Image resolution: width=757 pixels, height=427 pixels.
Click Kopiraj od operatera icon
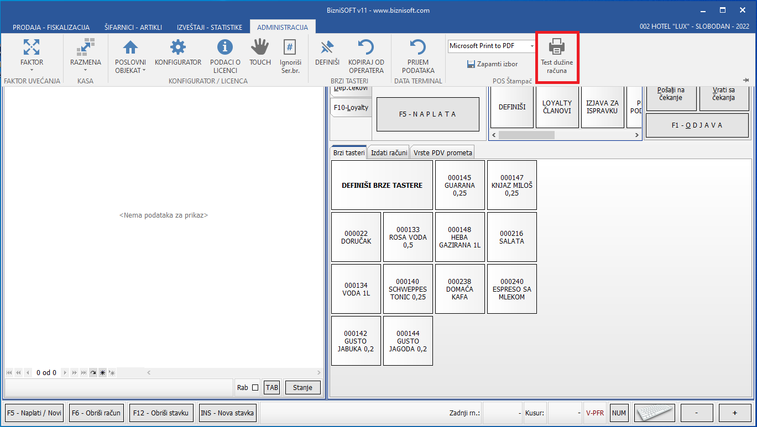point(366,47)
